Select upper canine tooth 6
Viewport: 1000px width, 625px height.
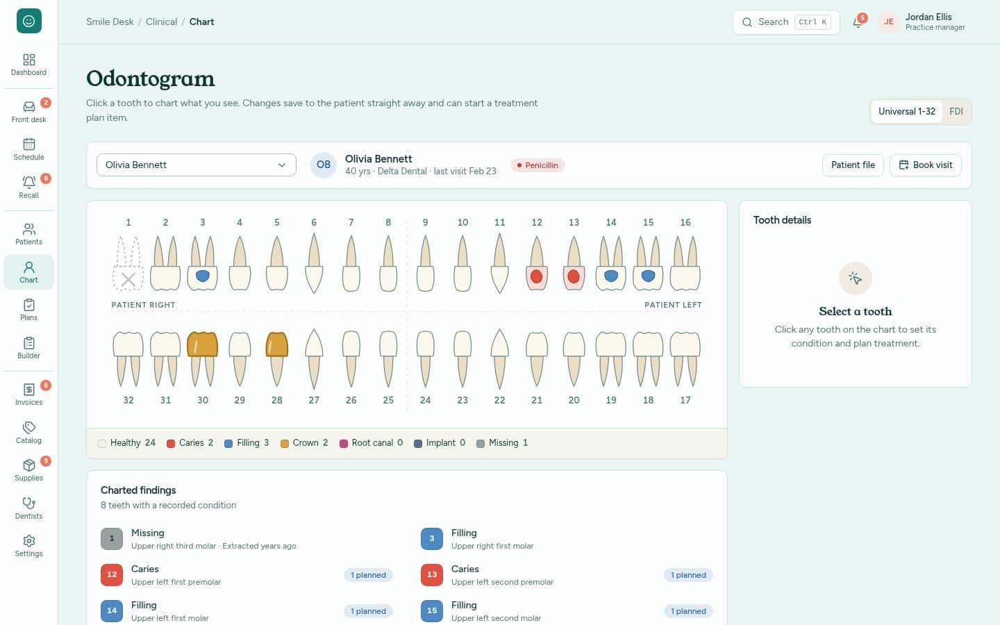click(x=314, y=264)
